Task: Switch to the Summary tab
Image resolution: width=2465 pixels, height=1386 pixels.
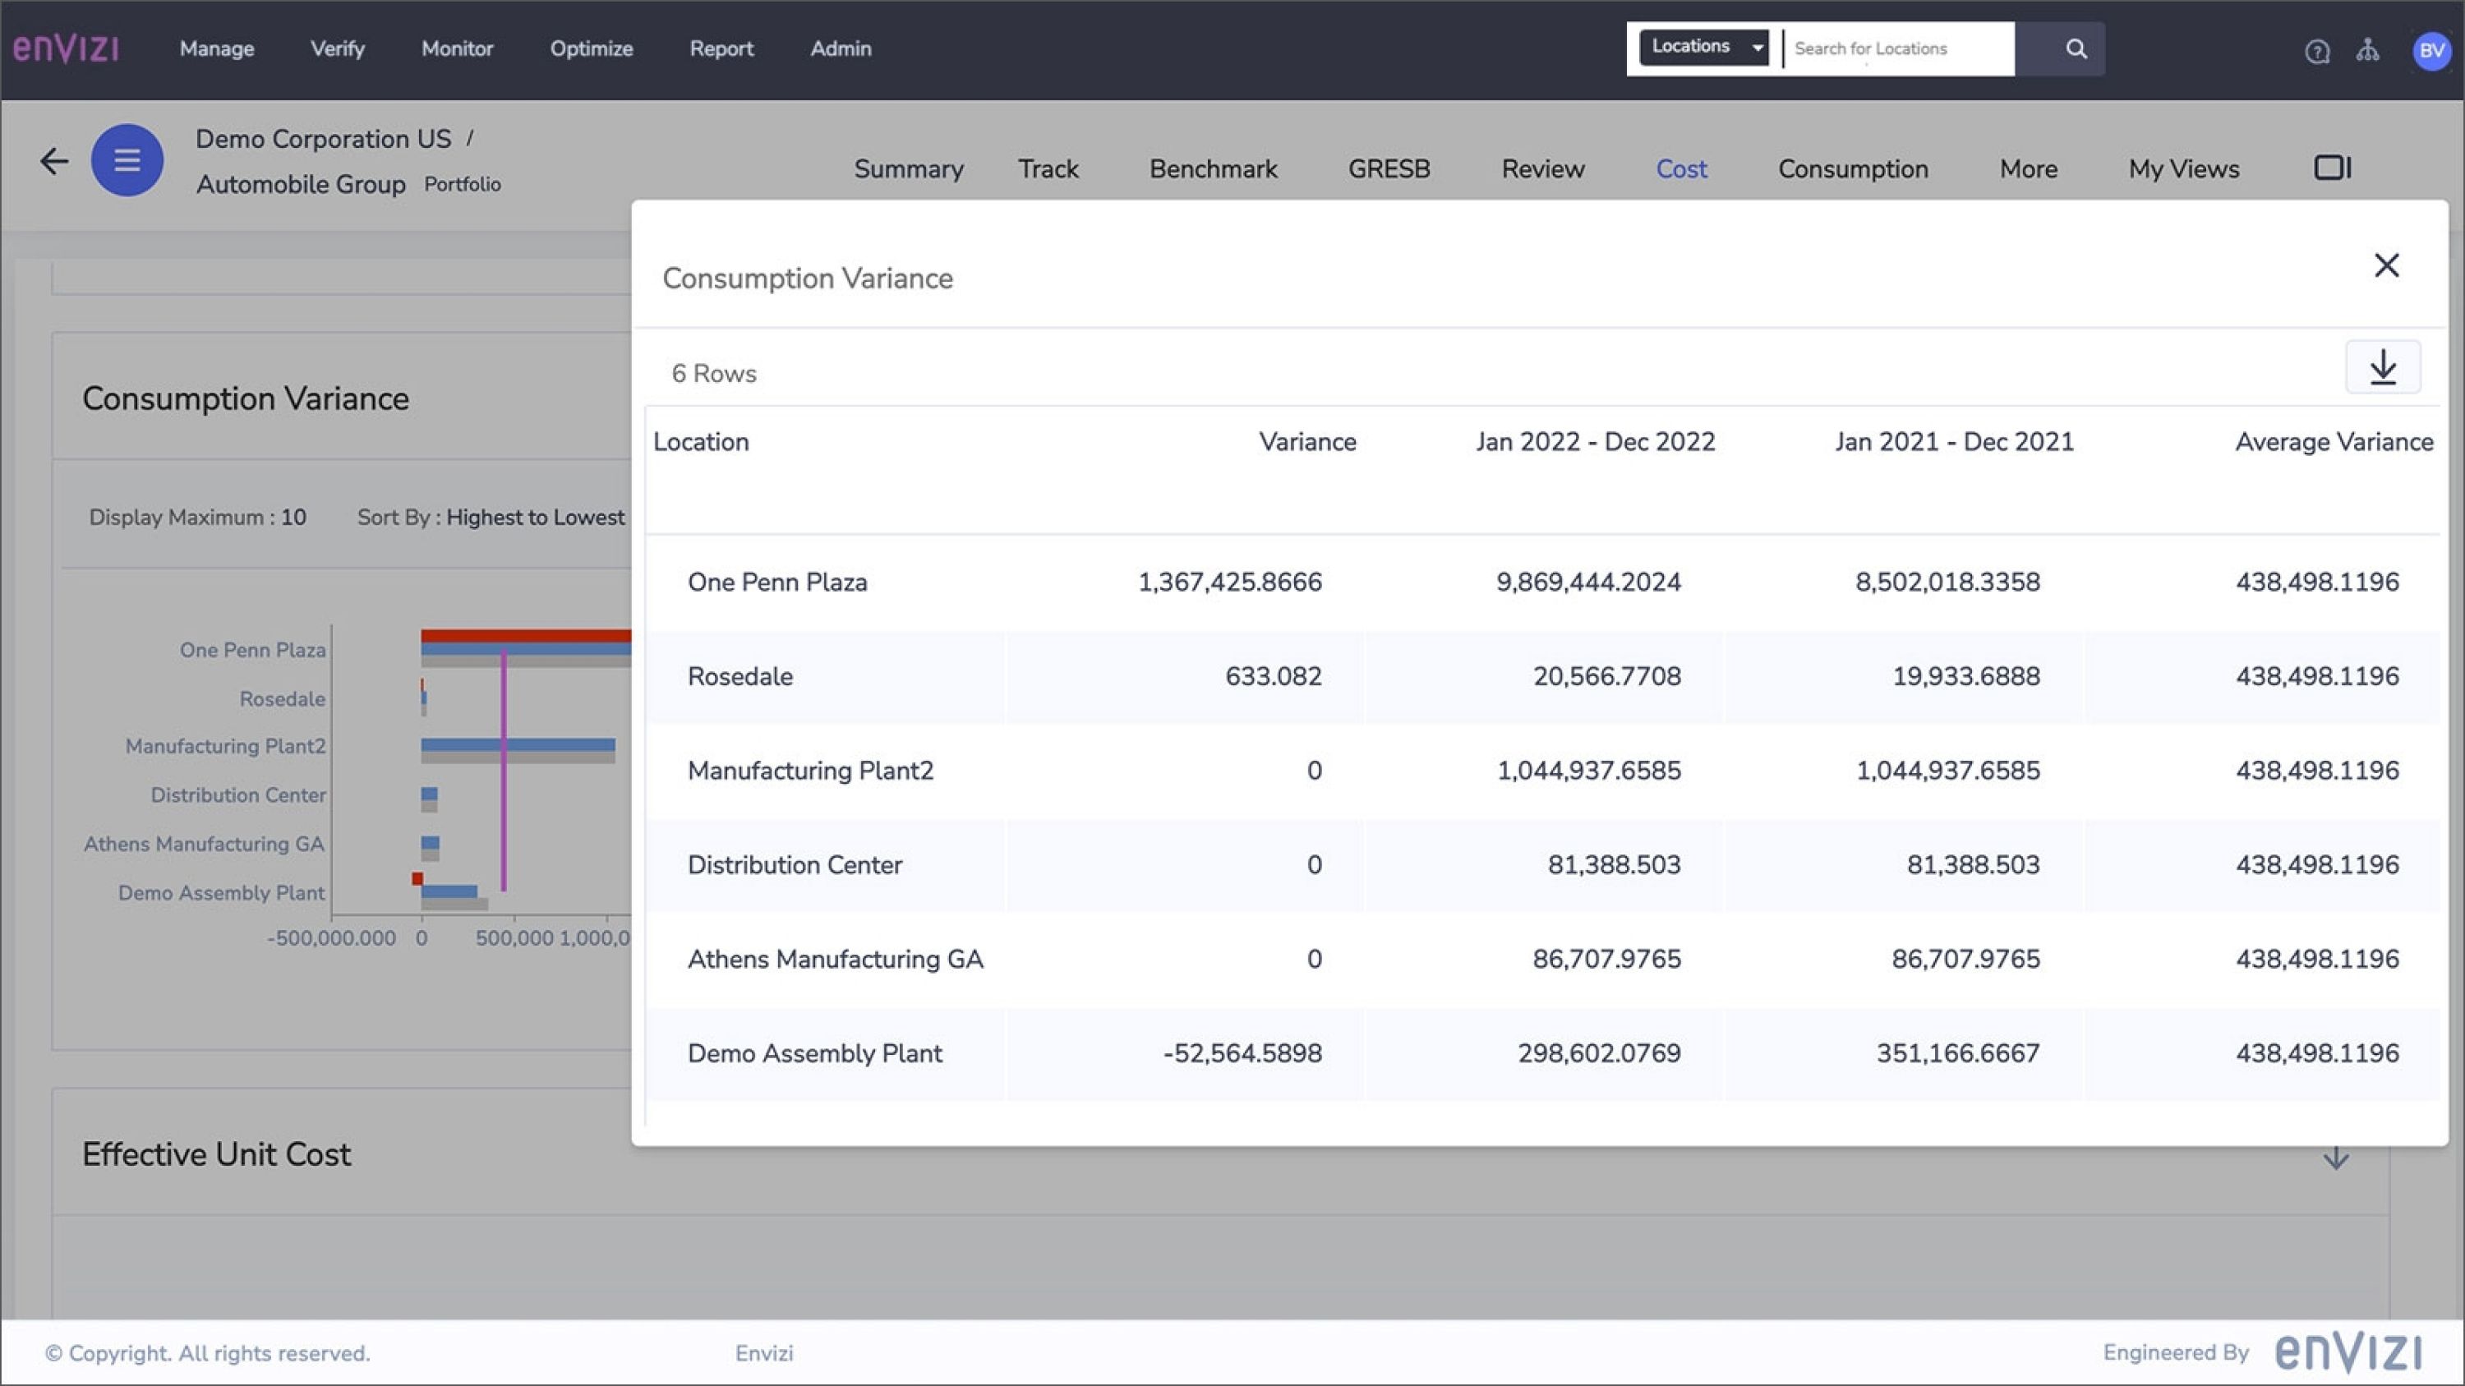Action: pyautogui.click(x=909, y=169)
